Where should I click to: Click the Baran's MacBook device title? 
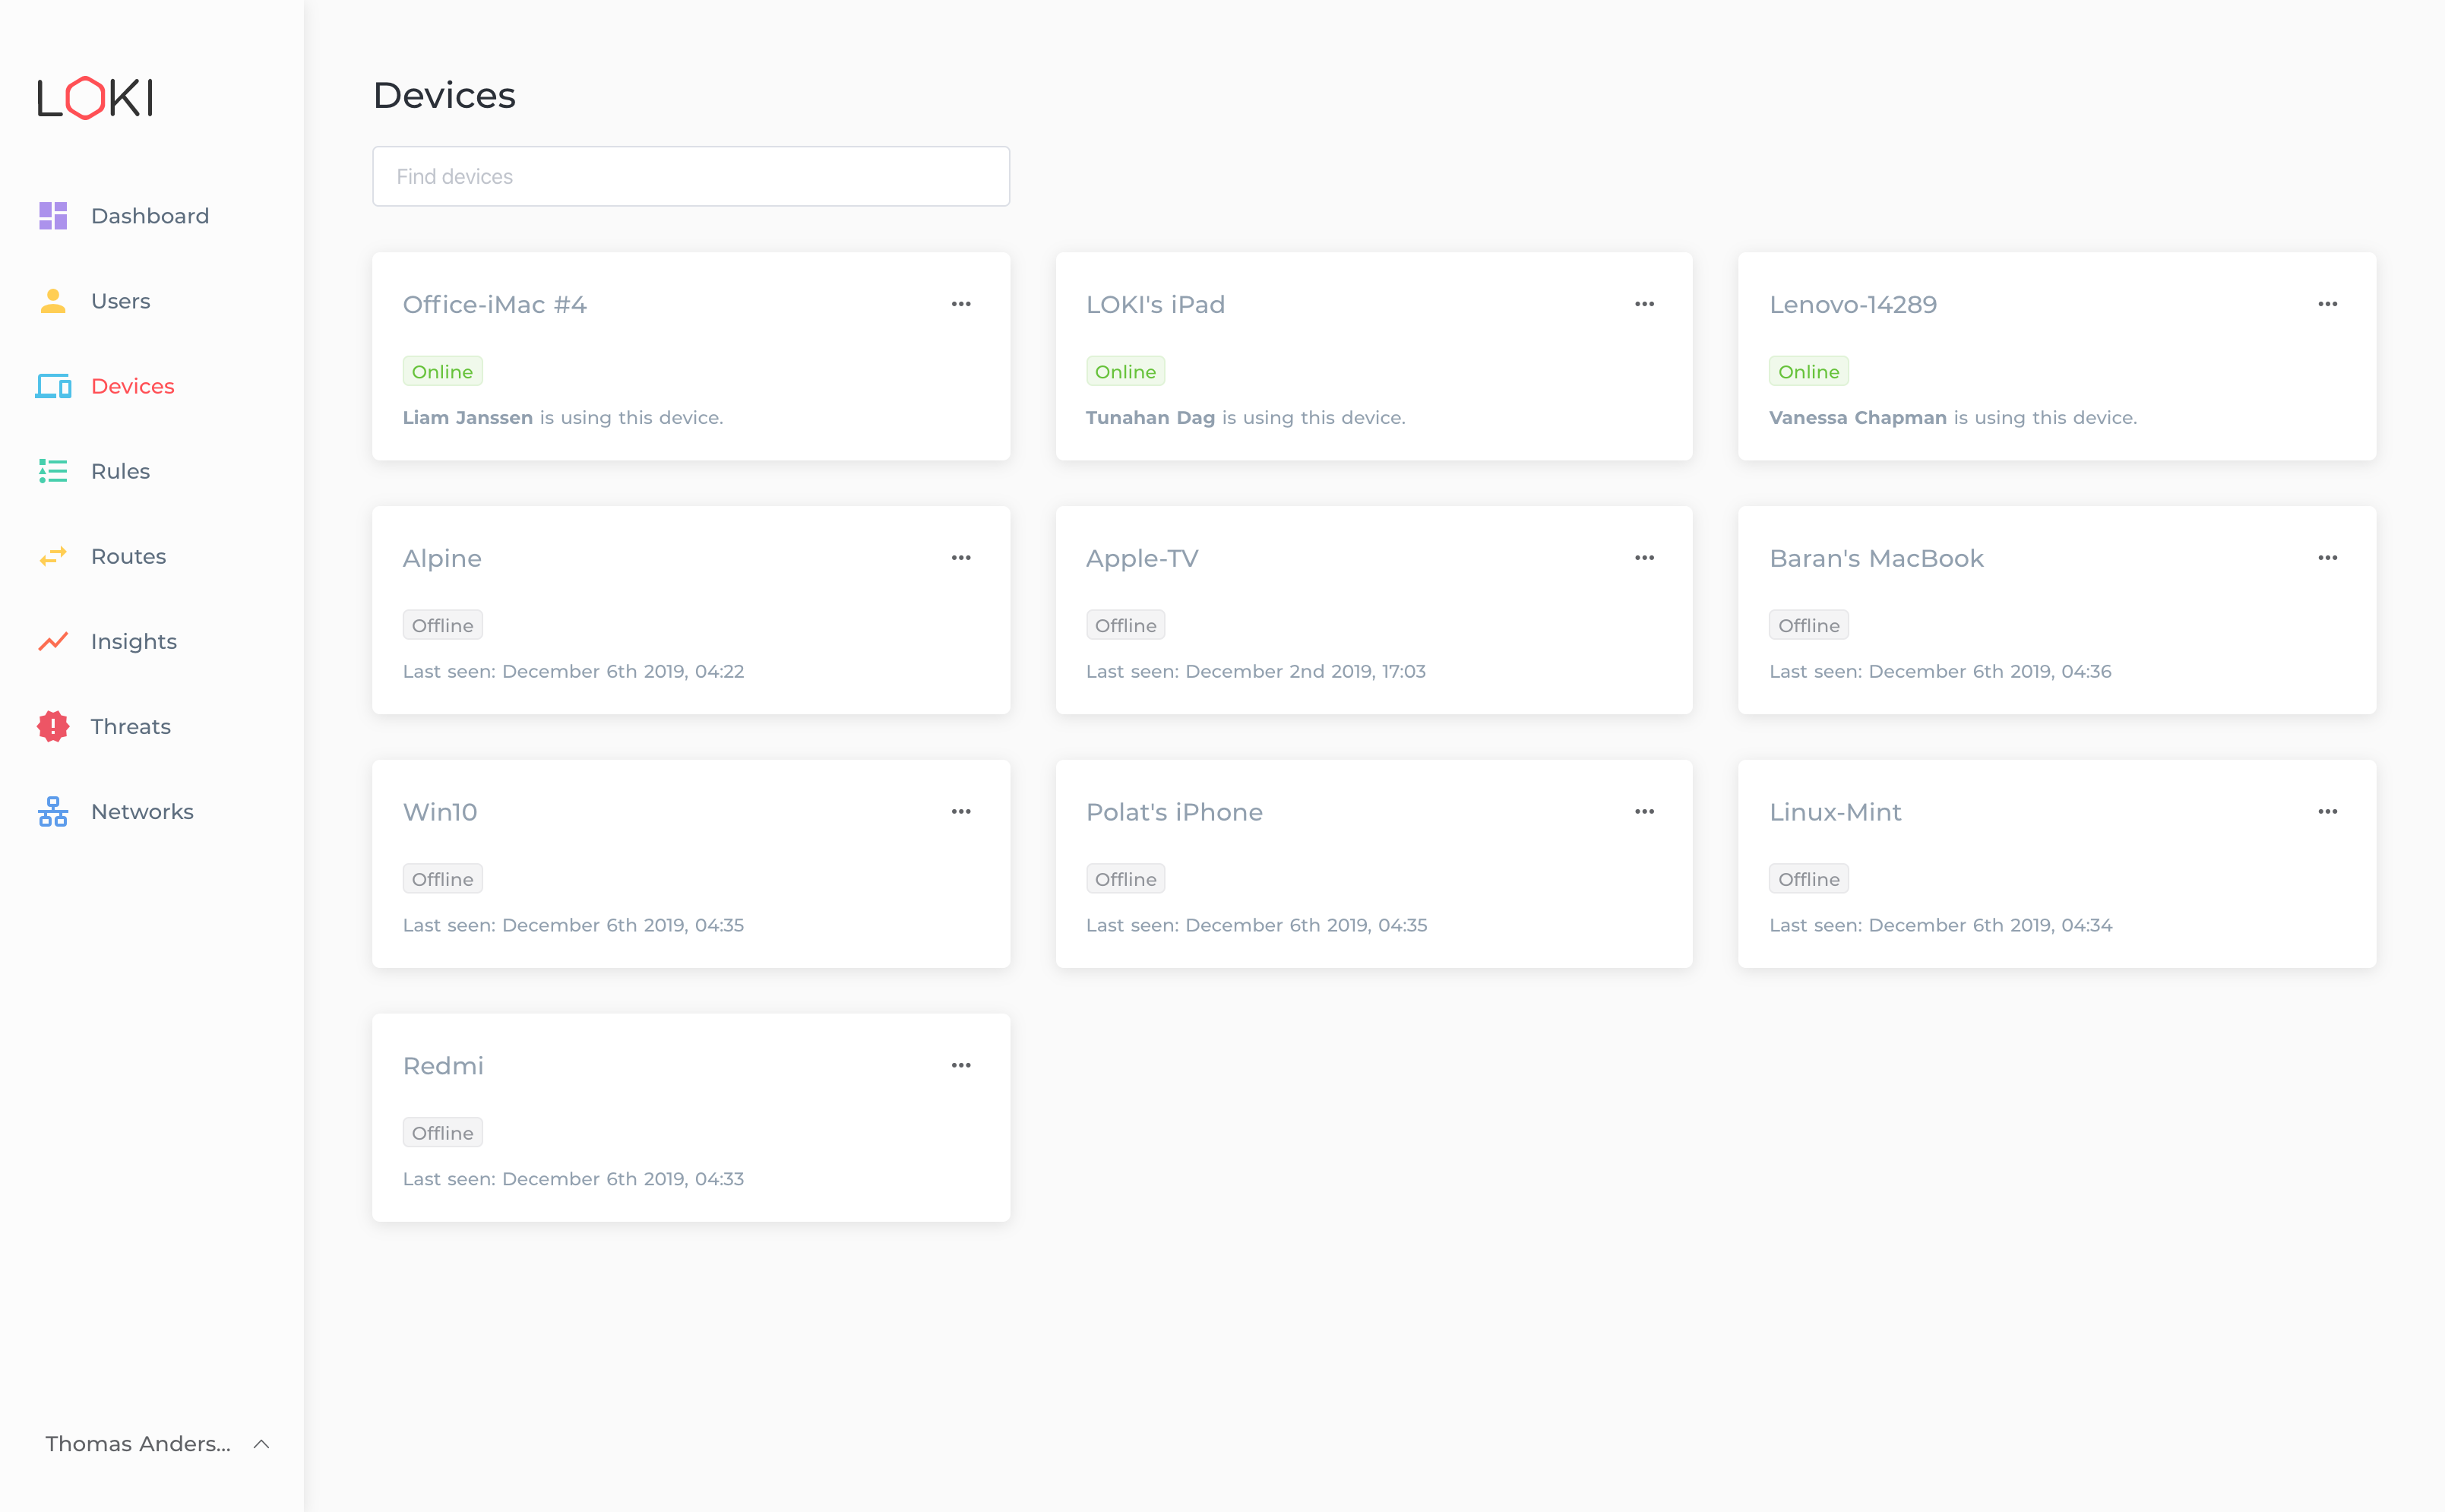tap(1875, 558)
